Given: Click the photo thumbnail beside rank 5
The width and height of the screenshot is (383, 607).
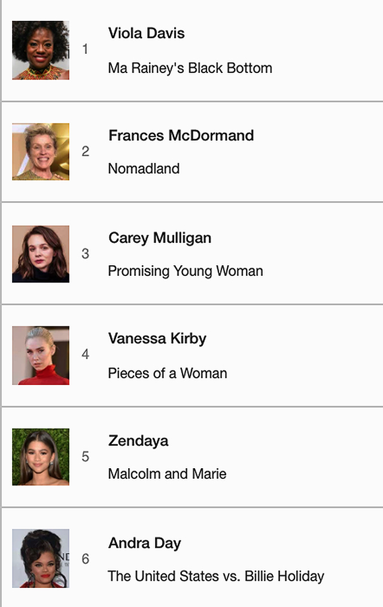Looking at the screenshot, I should (x=41, y=457).
